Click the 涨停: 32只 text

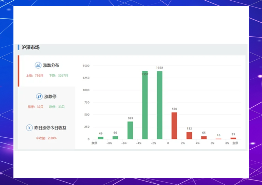point(36,107)
